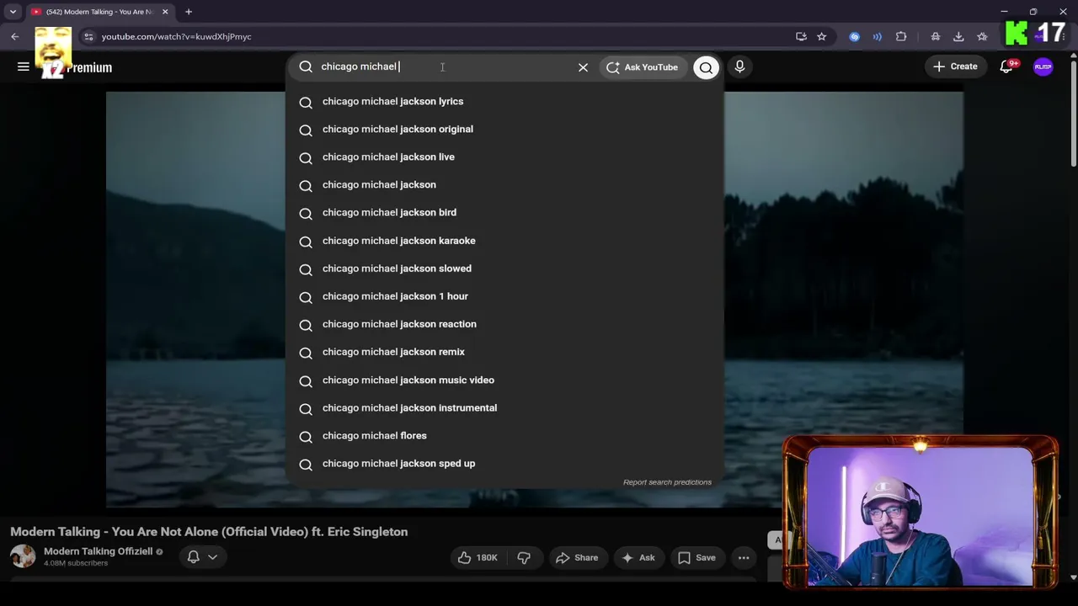1078x606 pixels.
Task: Pick "chicago michael jackson reaction" suggestion
Action: click(505, 324)
